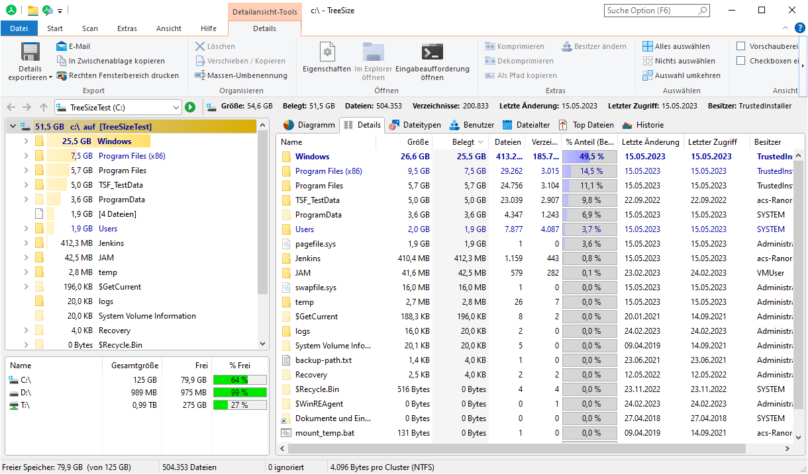This screenshot has height=474, width=808.
Task: Select everything with Alles auswählen
Action: (676, 46)
